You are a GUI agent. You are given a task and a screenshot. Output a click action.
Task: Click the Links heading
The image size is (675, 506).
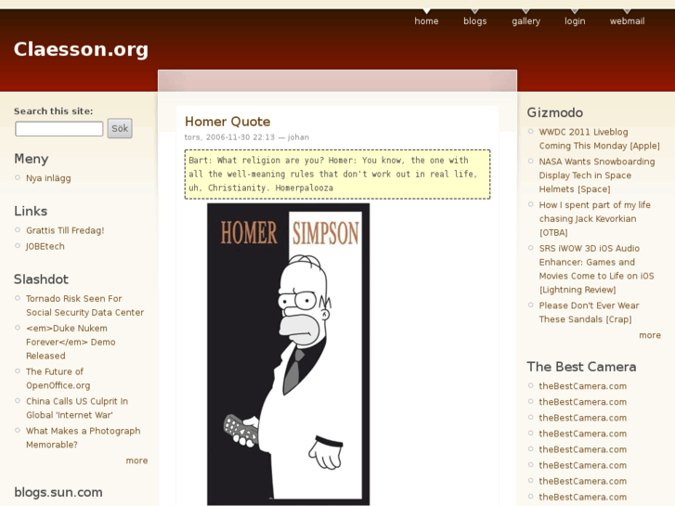click(x=31, y=211)
